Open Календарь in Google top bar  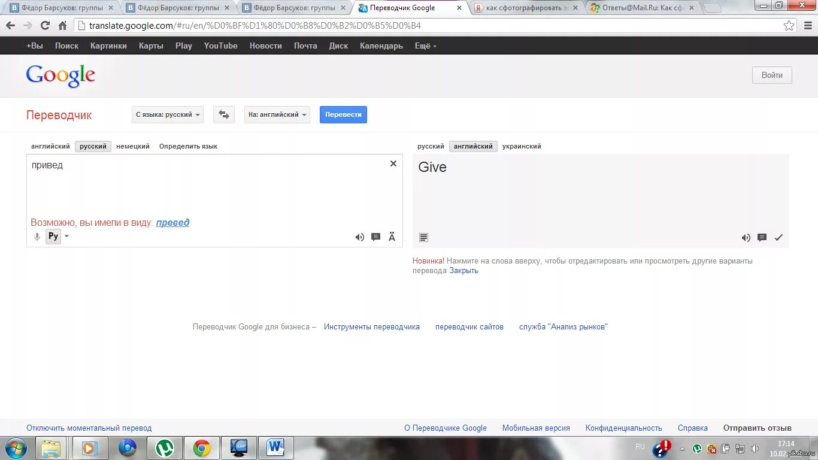point(381,46)
